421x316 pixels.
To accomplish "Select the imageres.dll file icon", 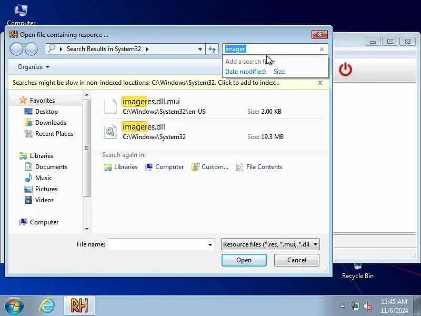I will pos(111,131).
